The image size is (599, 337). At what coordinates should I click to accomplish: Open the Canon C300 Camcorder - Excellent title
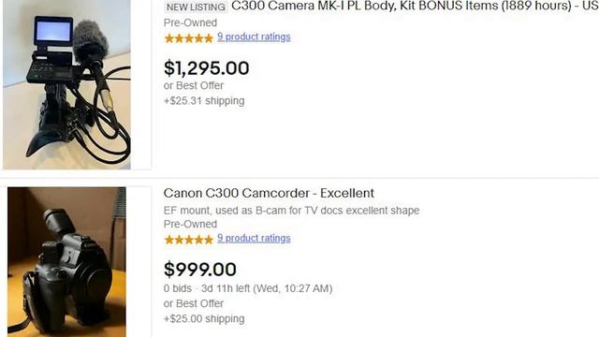pyautogui.click(x=269, y=193)
